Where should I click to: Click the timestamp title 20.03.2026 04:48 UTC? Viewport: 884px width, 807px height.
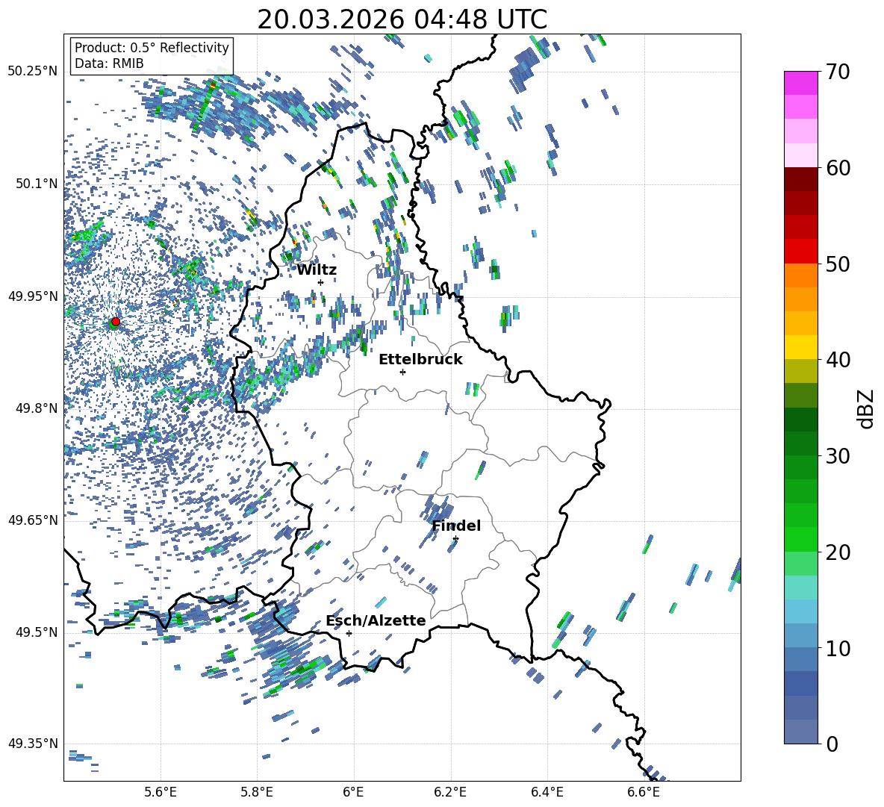(x=402, y=19)
